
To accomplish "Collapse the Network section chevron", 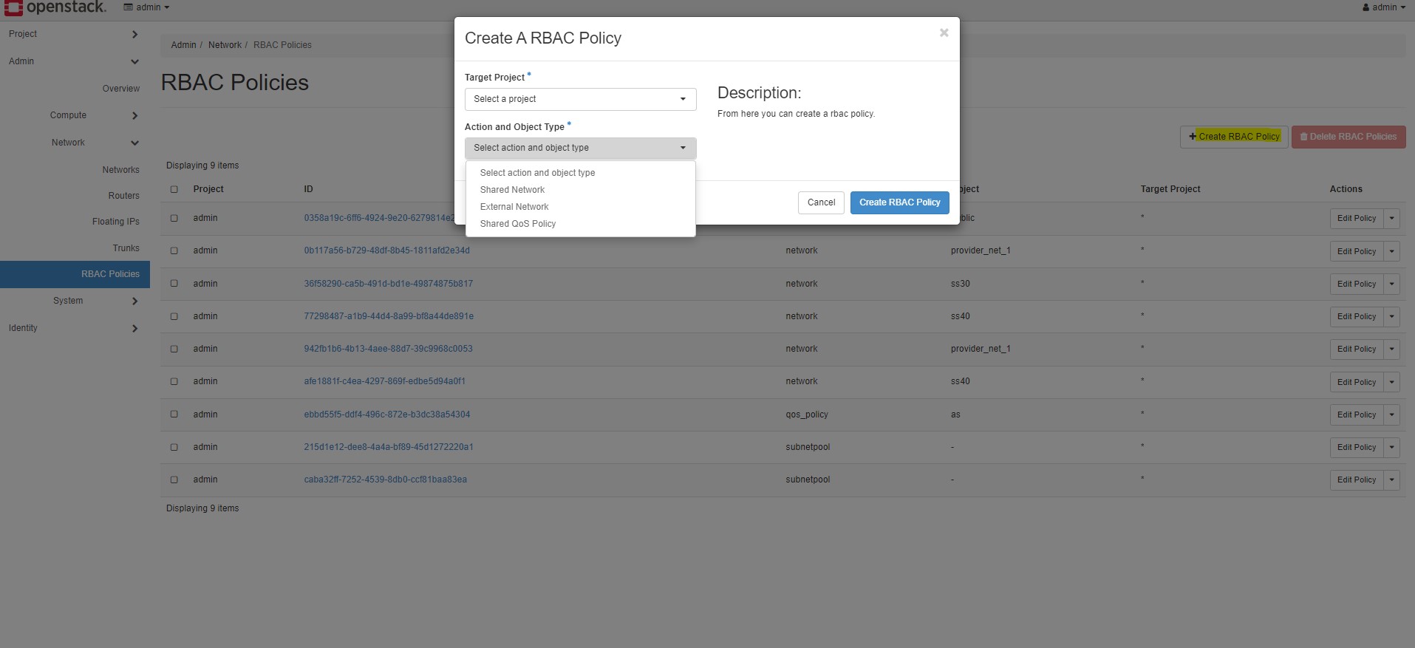I will coord(134,143).
